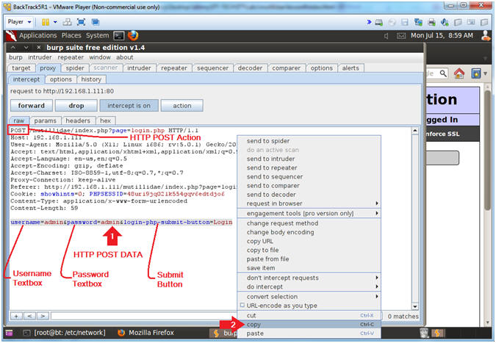Open the 'decoder' main tab
The height and width of the screenshot is (343, 496).
[250, 68]
